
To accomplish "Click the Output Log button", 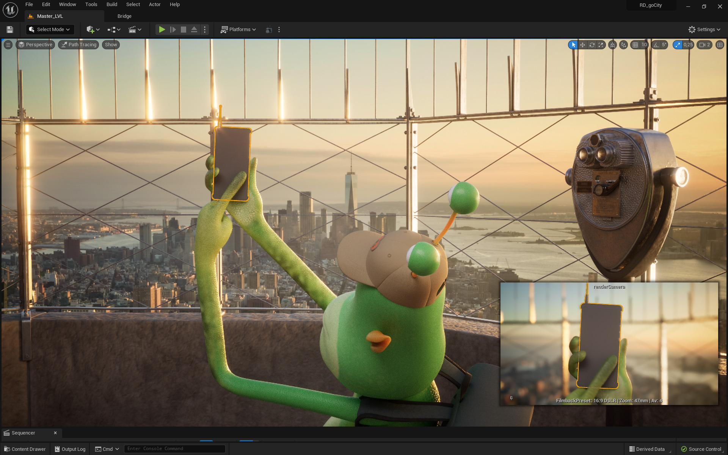I will coord(70,449).
